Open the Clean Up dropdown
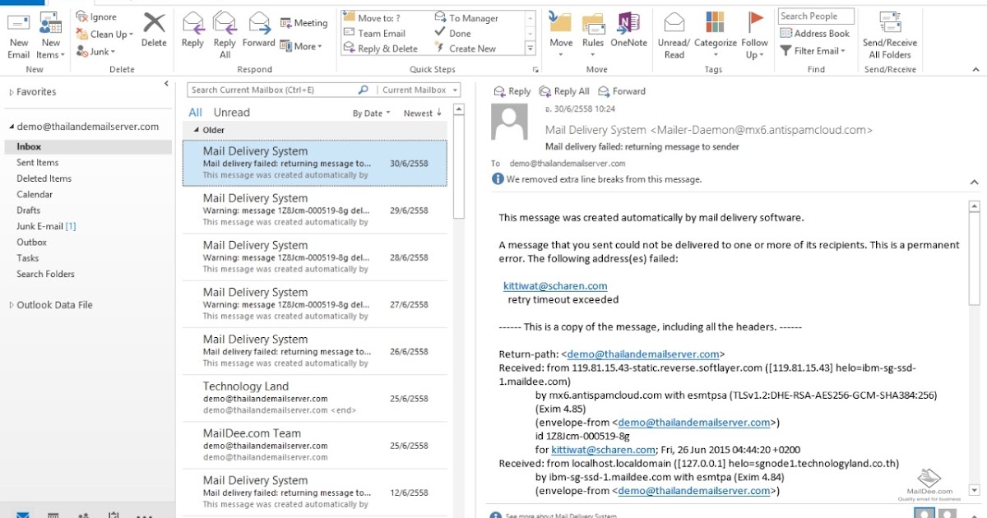 tap(104, 35)
